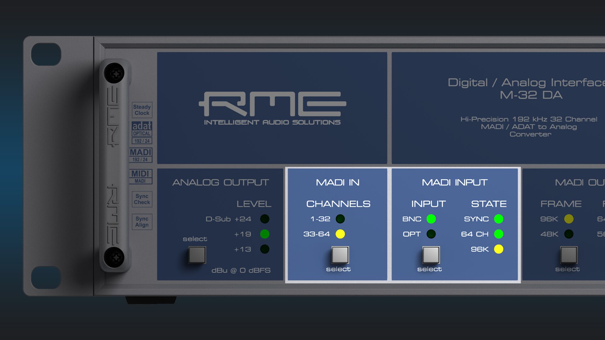Click the OPT input LED
This screenshot has width=605, height=340.
tap(431, 234)
